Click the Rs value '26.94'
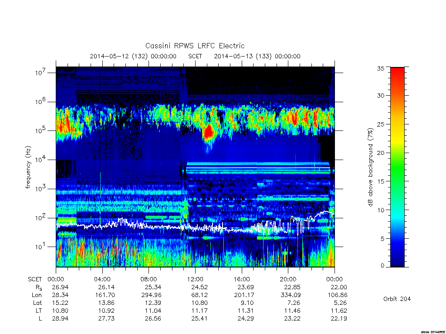This screenshot has height=334, width=446. point(60,287)
